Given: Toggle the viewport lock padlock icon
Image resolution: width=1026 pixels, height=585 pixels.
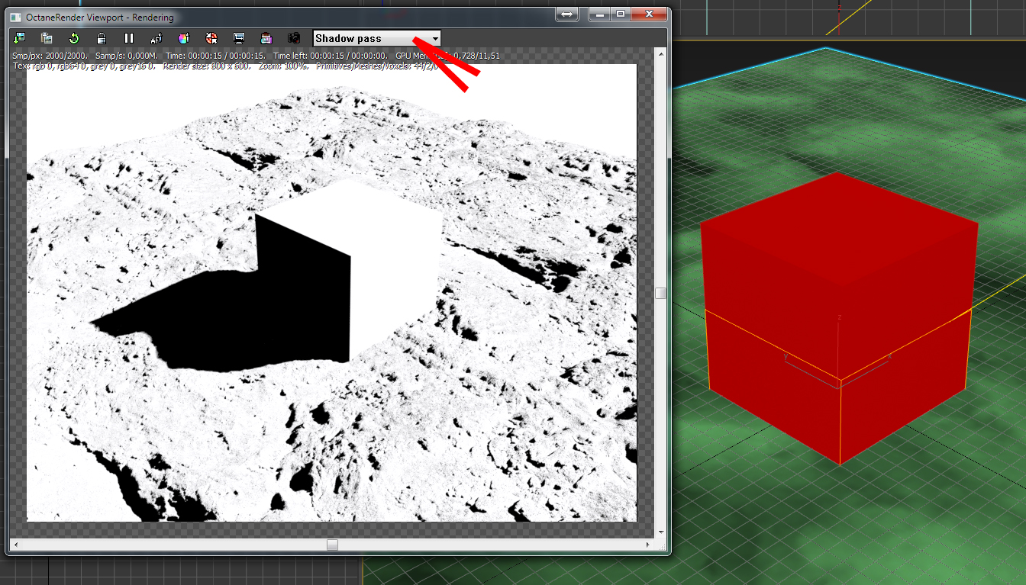Looking at the screenshot, I should (x=102, y=38).
